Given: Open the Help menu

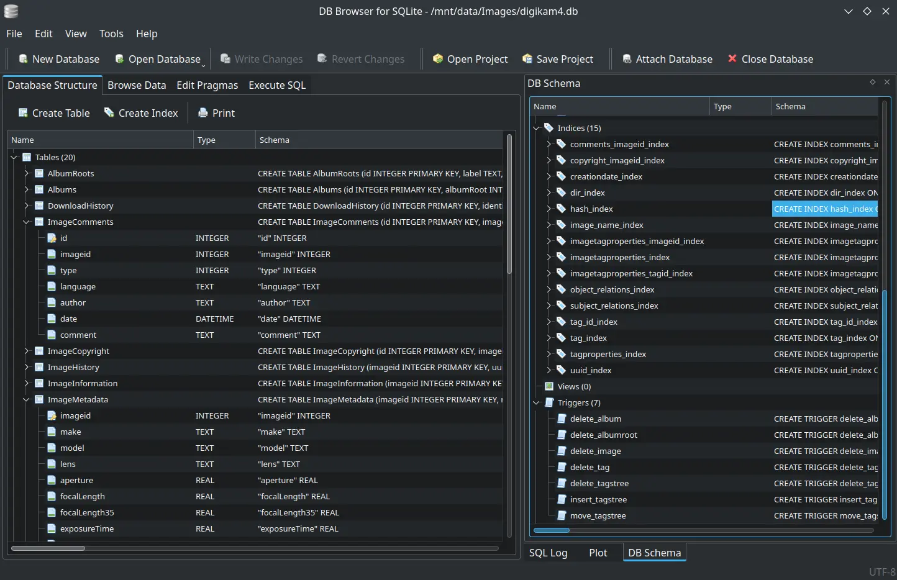Looking at the screenshot, I should (147, 34).
